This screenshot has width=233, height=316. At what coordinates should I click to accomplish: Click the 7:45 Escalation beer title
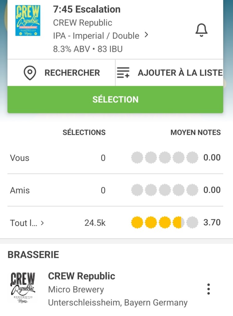pyautogui.click(x=87, y=9)
